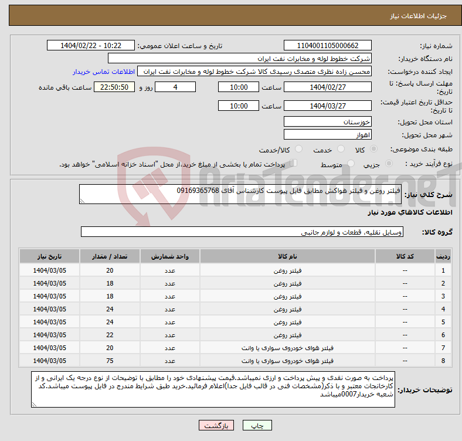The height and width of the screenshot is (441, 462).
Task: Click the buyer organization name field
Action: [240, 59]
